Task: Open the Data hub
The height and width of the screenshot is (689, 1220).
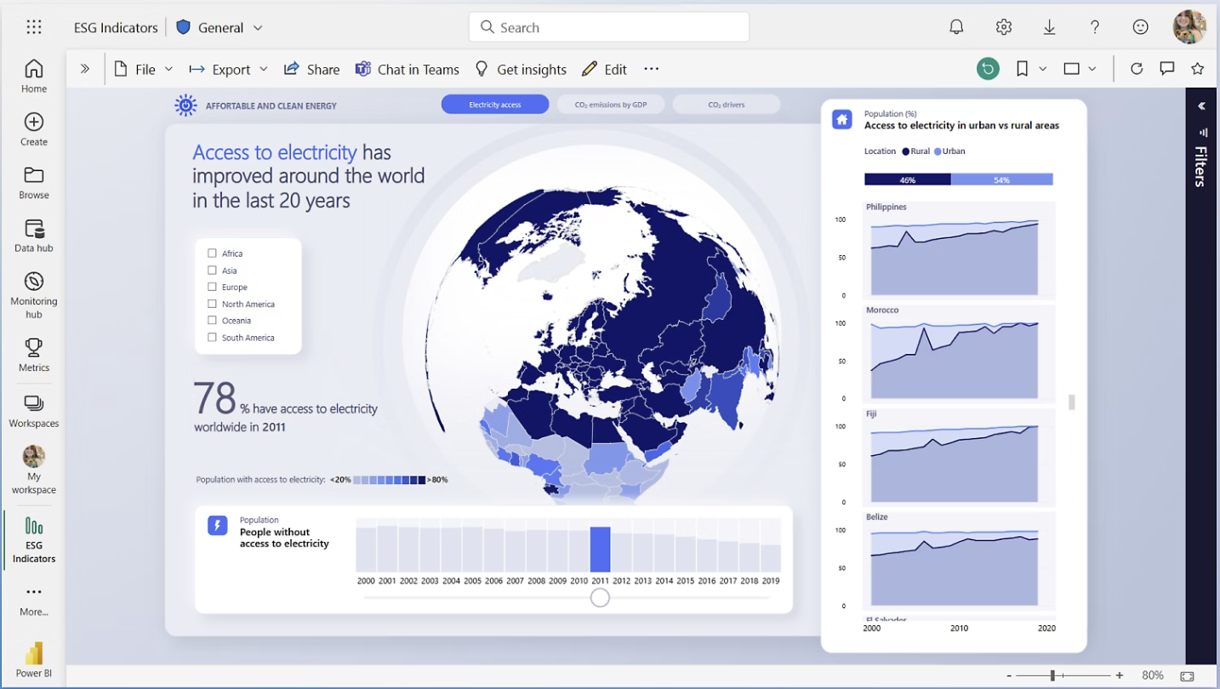Action: 34,236
